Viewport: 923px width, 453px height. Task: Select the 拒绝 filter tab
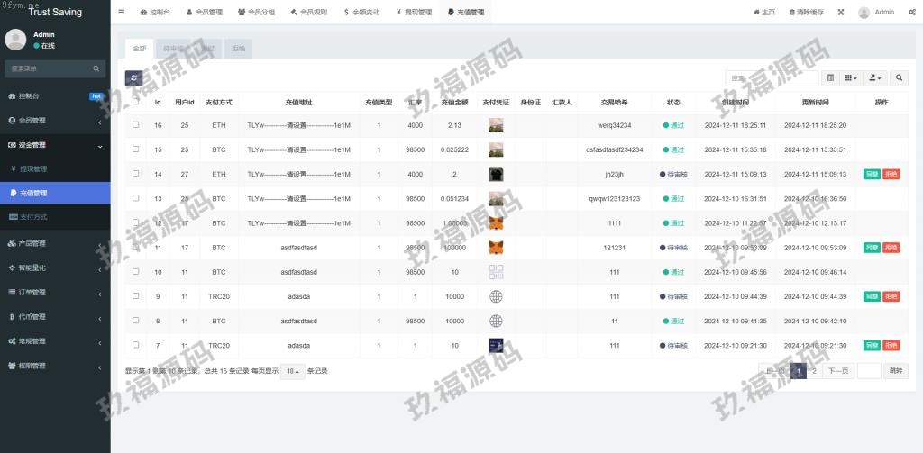click(x=238, y=49)
